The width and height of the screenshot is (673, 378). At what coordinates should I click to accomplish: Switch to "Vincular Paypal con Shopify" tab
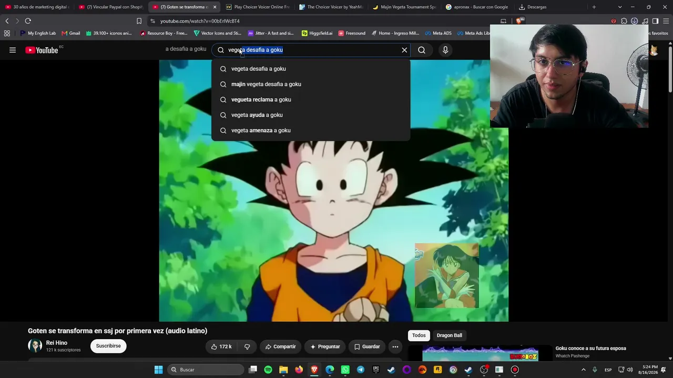[110, 7]
